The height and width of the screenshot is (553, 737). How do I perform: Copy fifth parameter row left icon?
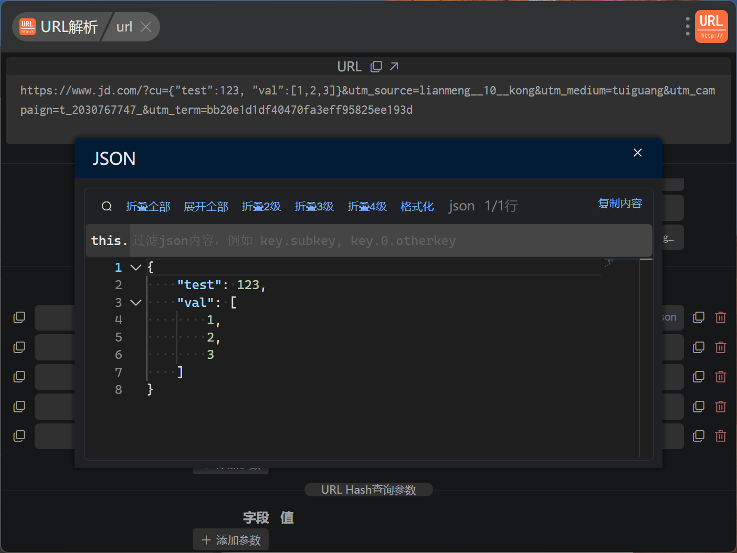[19, 436]
